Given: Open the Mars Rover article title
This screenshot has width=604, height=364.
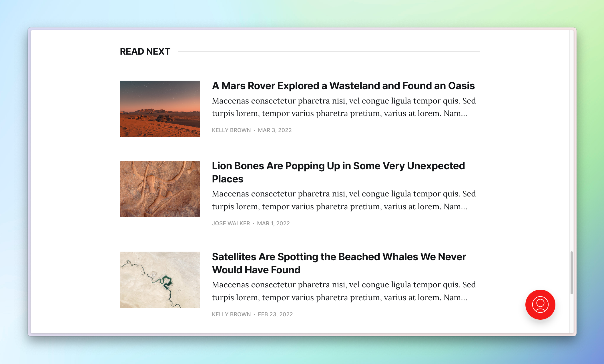Looking at the screenshot, I should 343,86.
